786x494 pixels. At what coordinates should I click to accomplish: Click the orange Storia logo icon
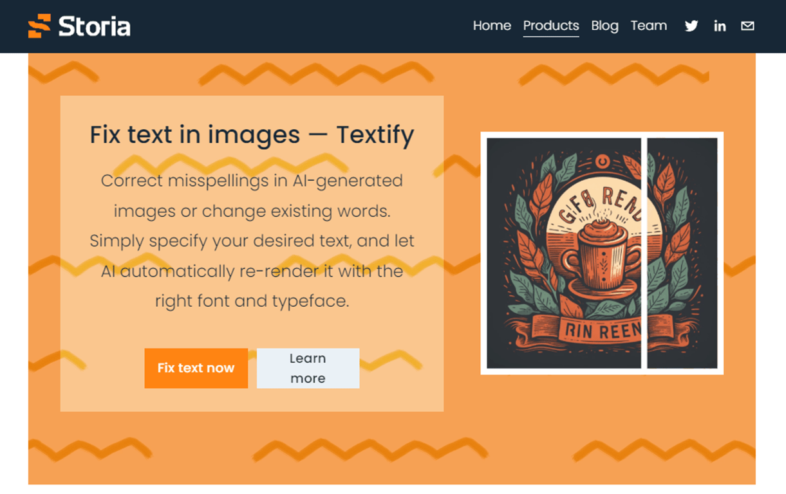(39, 26)
